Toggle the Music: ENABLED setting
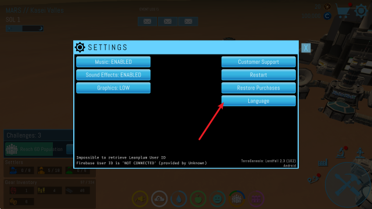The height and width of the screenshot is (209, 372). point(113,62)
